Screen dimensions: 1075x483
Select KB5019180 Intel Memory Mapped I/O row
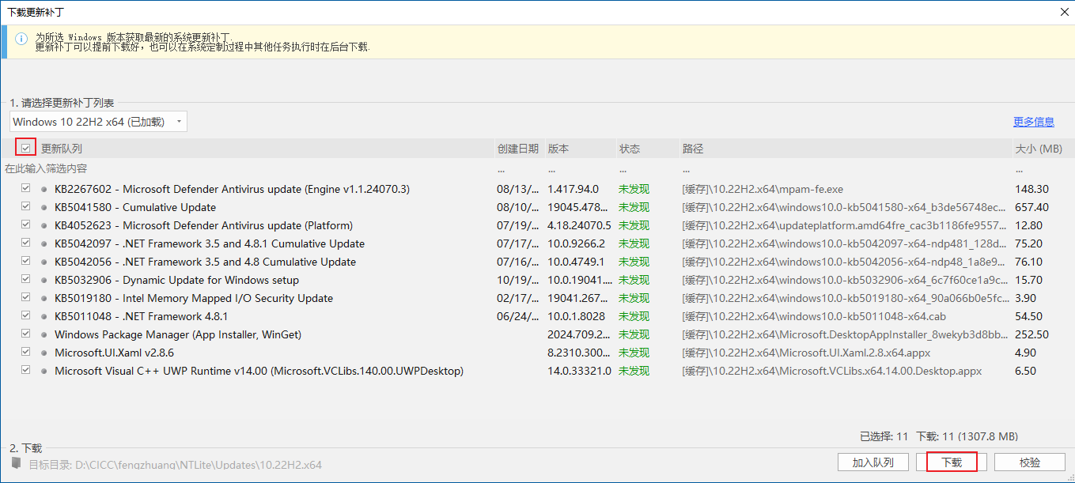click(537, 298)
